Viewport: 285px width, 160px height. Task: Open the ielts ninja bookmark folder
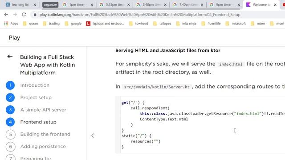186,24
